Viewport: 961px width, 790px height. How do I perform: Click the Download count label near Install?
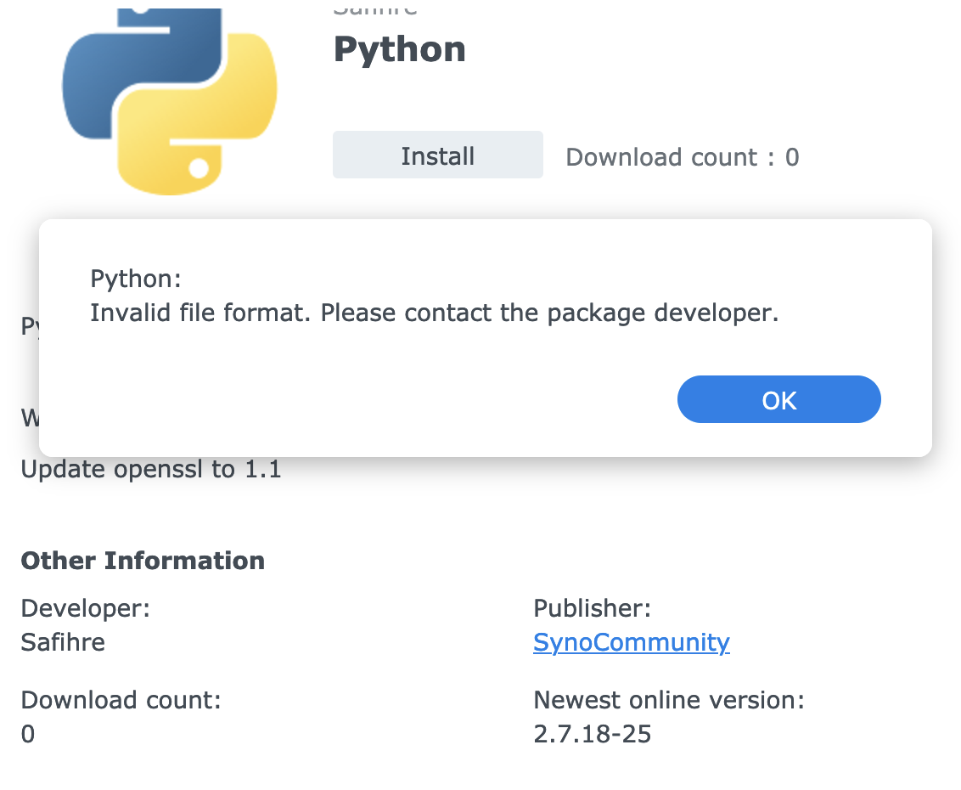[682, 156]
